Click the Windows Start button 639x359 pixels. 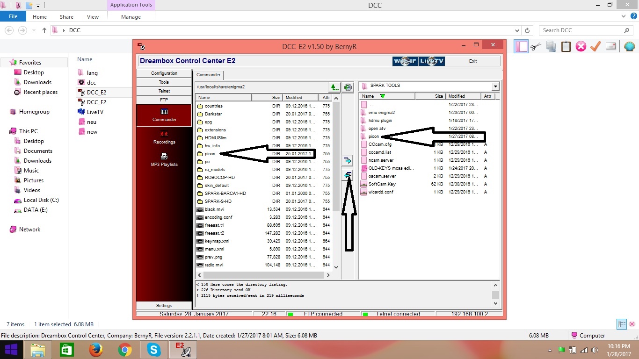pos(11,350)
